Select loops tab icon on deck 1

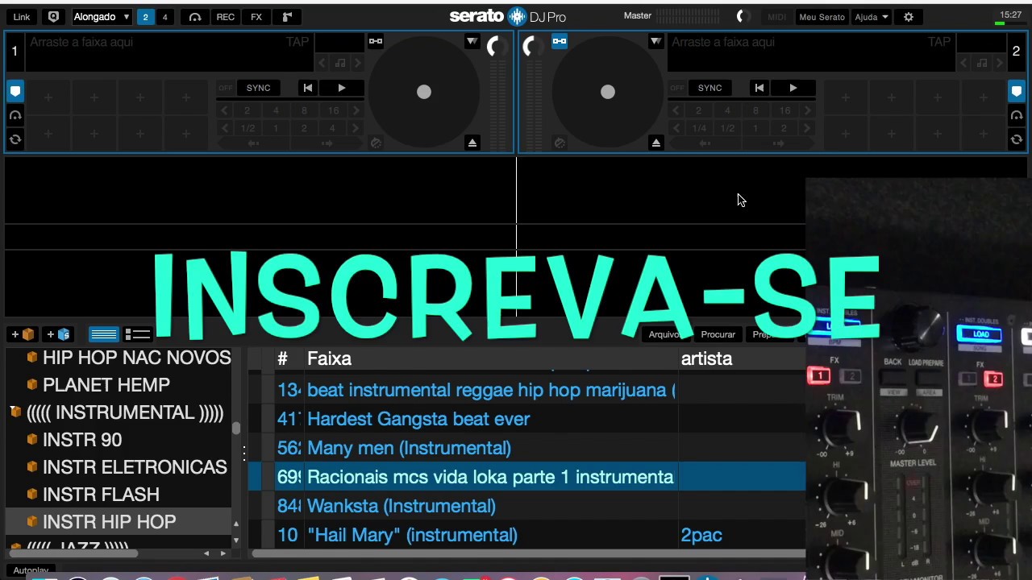[15, 116]
